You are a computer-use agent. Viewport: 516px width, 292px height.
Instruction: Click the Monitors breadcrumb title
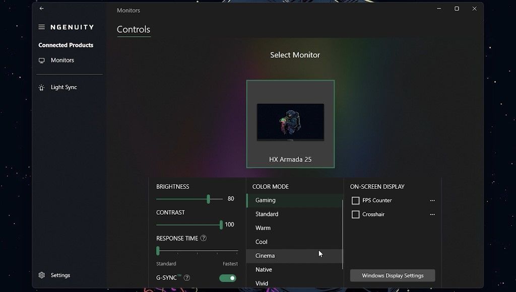point(128,11)
